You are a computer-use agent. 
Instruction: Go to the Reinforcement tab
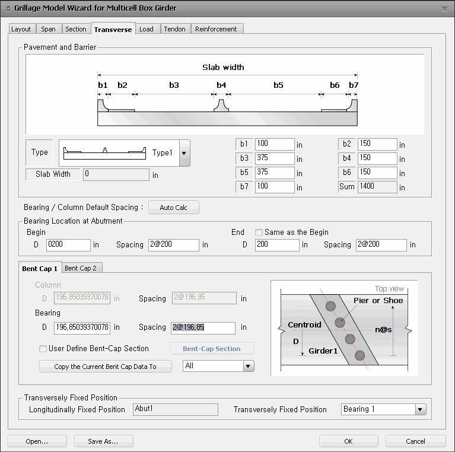coord(216,29)
